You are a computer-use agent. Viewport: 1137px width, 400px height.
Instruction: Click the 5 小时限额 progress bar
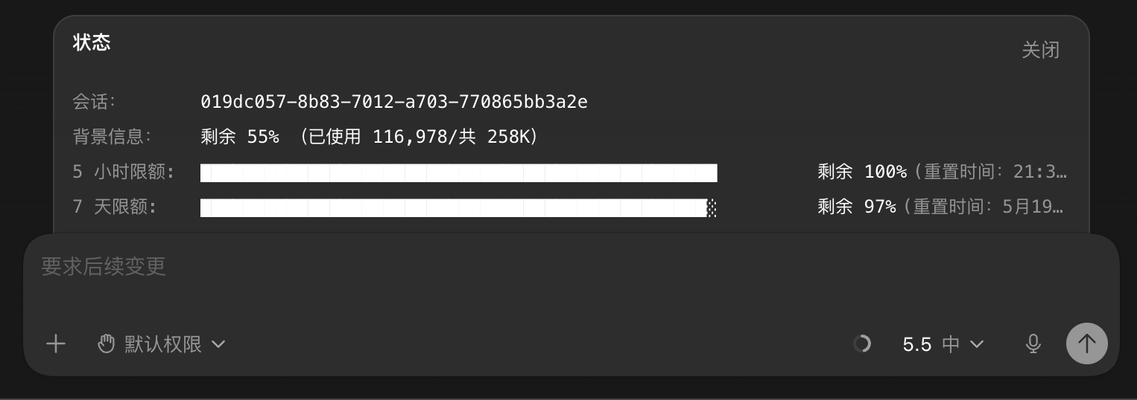tap(458, 172)
